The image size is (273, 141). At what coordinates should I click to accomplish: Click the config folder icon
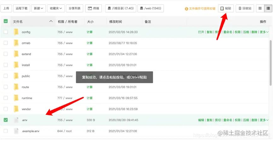coord(16,32)
